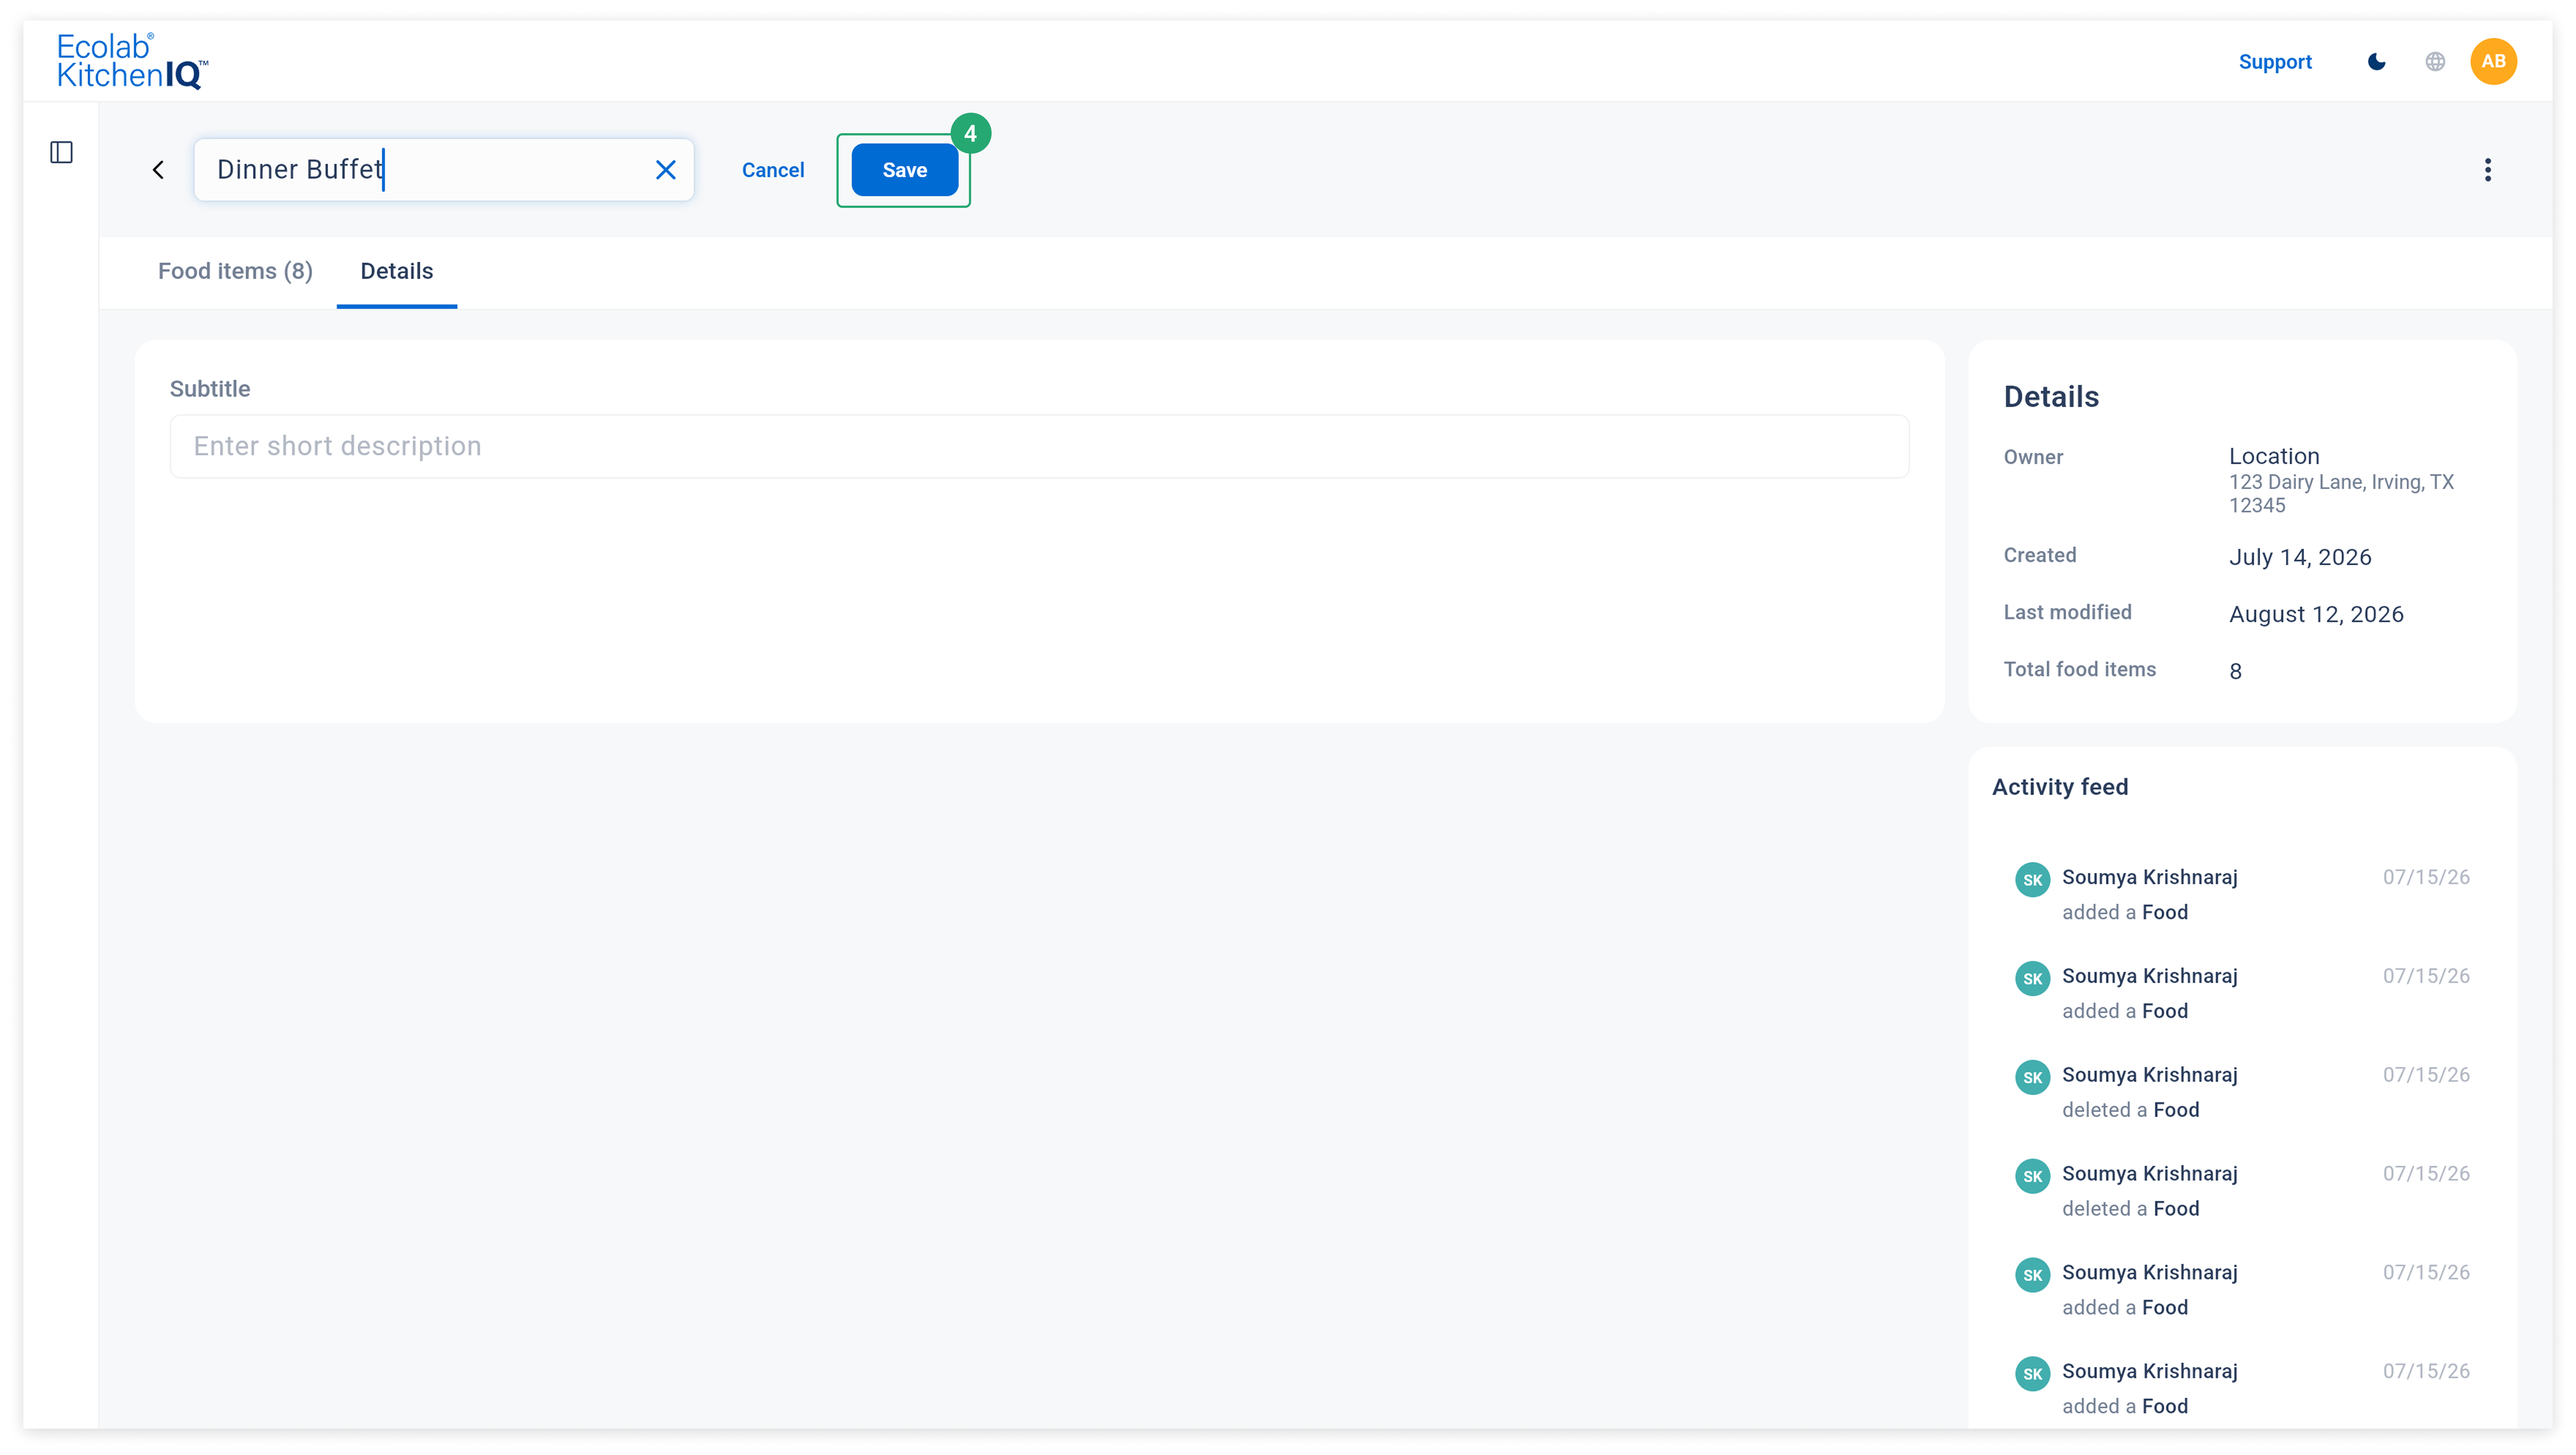
Task: Toggle the sidebar panel icon
Action: [x=62, y=152]
